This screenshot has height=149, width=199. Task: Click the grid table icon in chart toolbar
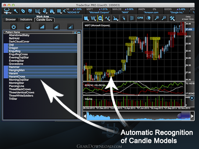[x=132, y=18]
